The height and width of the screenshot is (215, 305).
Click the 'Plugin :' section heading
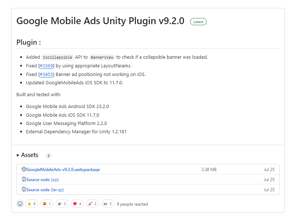click(x=28, y=42)
